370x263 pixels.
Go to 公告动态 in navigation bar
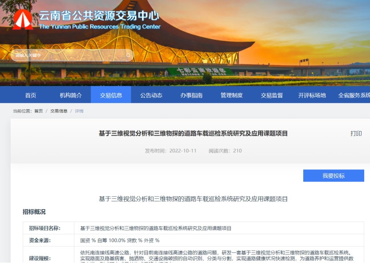(x=151, y=95)
